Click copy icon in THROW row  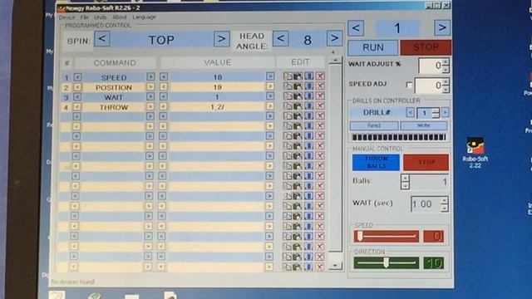pyautogui.click(x=288, y=106)
